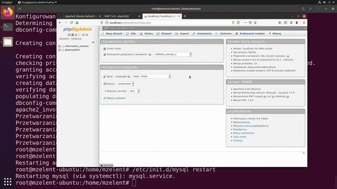Open connection collation dropdown utf8mb4_unicode_ci
337x189 pixels.
tap(172, 55)
